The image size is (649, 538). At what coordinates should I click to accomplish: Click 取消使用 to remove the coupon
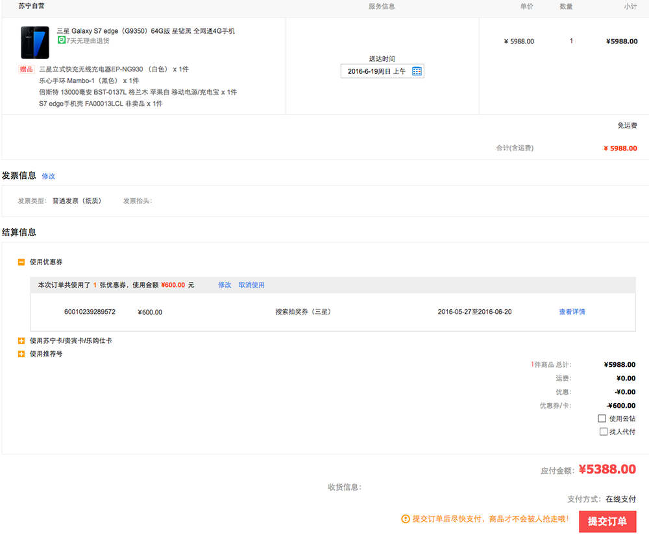(x=252, y=285)
